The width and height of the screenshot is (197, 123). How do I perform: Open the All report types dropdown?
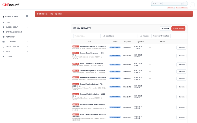[119, 36]
